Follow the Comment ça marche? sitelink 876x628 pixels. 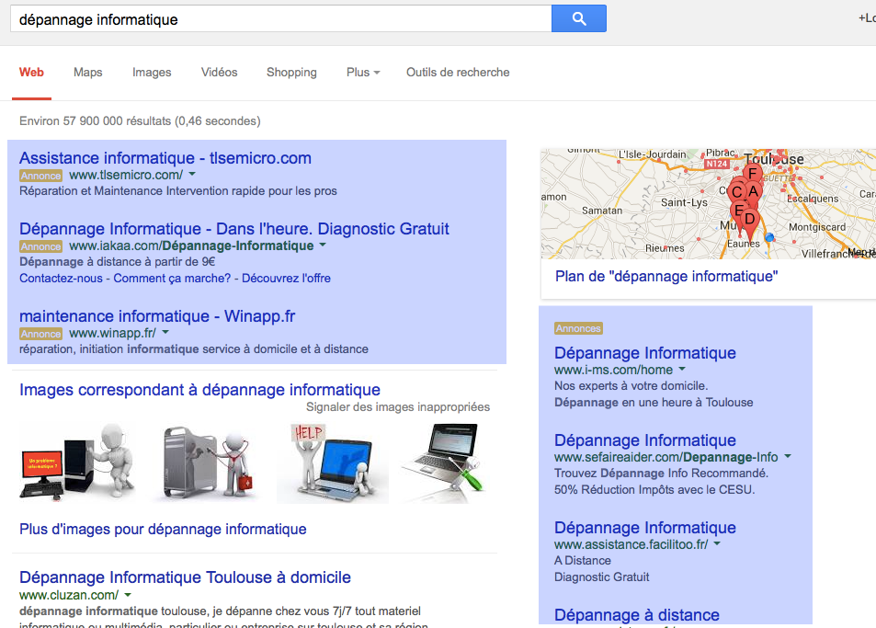(x=172, y=279)
